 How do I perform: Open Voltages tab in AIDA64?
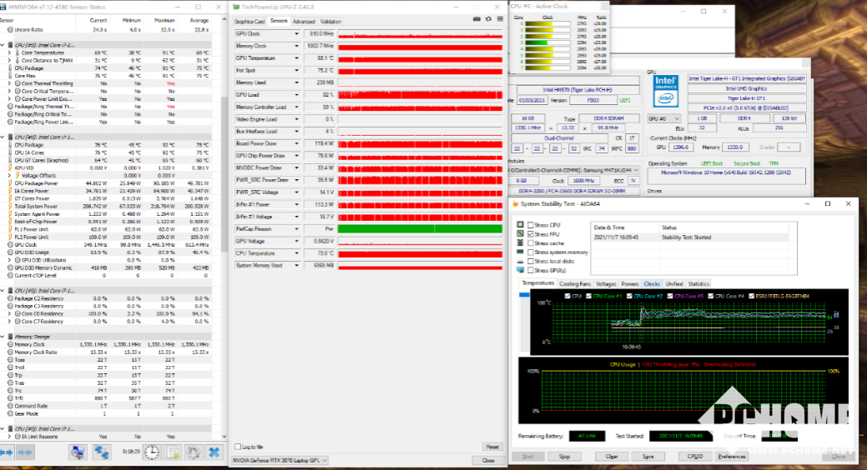[x=606, y=284]
